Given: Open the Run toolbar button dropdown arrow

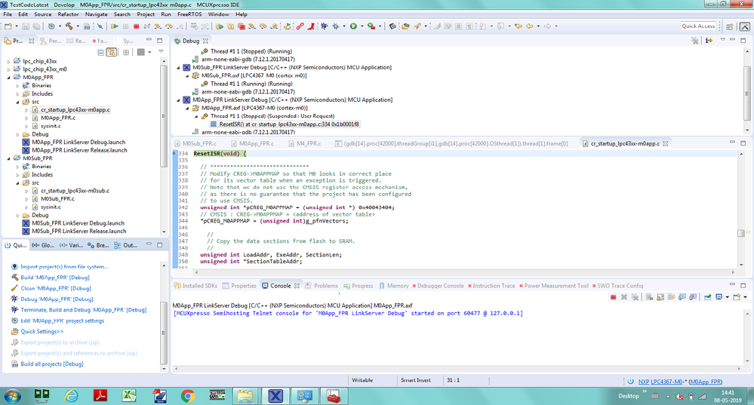Looking at the screenshot, I should click(x=362, y=26).
